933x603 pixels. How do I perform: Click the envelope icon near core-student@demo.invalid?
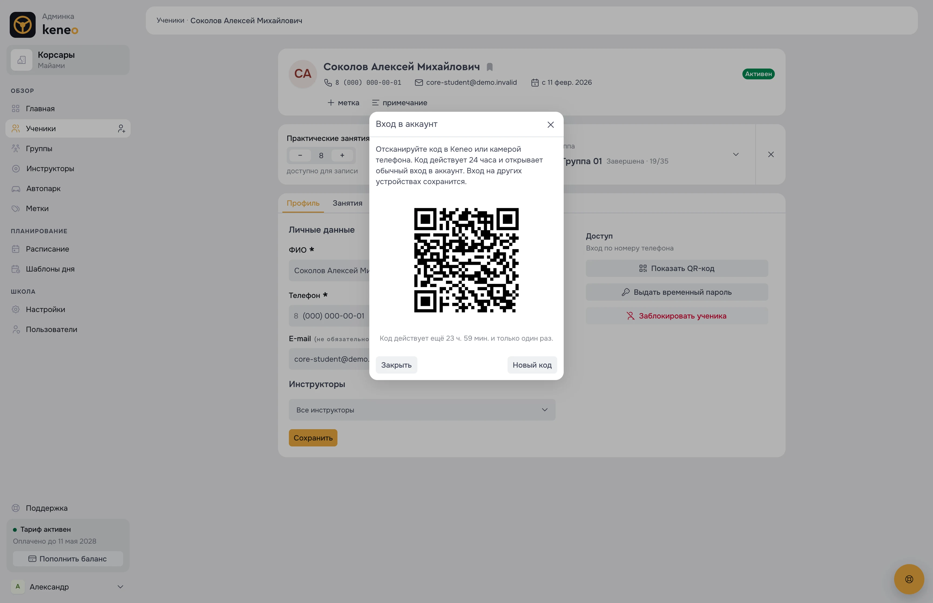point(419,83)
